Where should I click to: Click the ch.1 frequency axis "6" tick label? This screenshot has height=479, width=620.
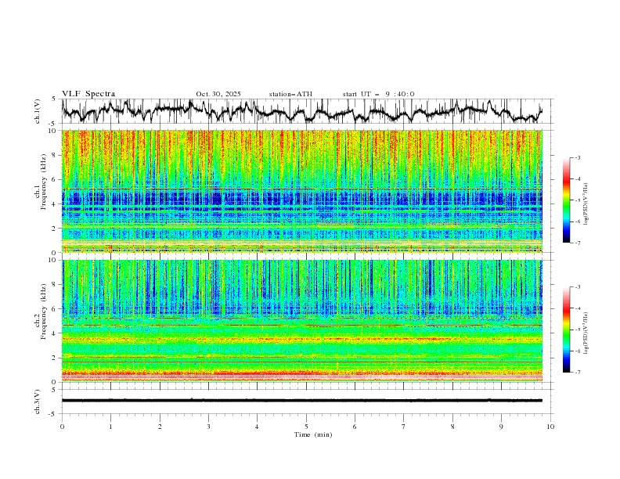click(x=56, y=179)
